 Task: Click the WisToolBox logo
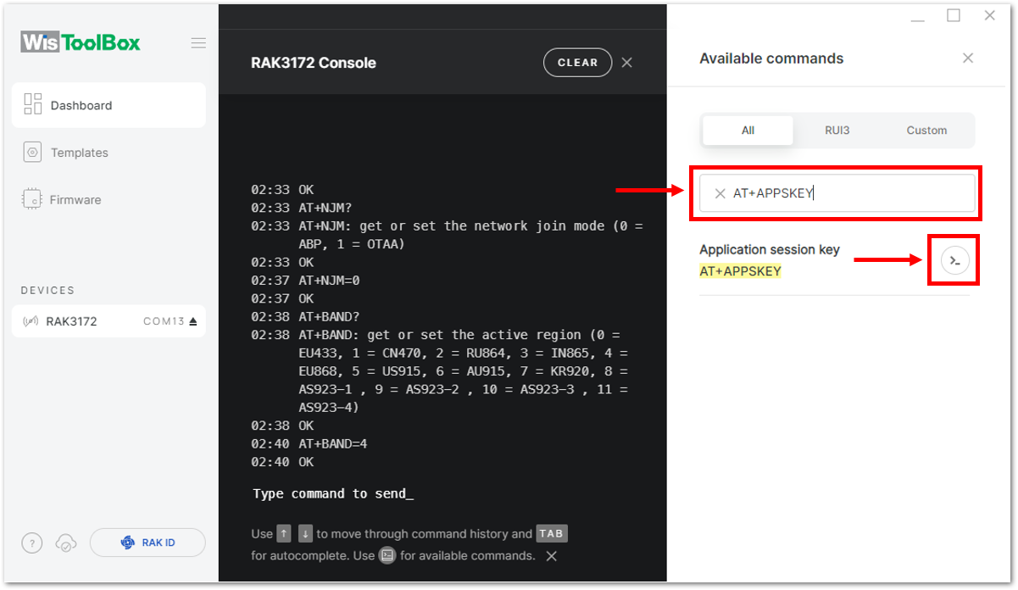click(x=81, y=42)
